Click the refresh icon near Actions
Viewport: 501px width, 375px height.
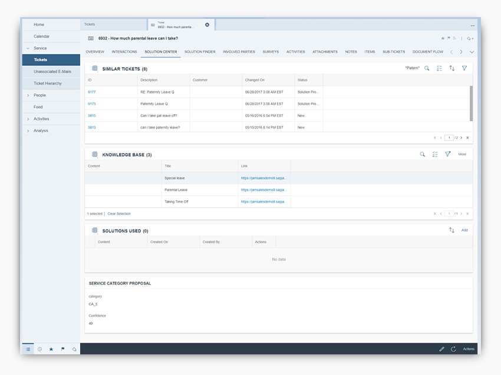coord(453,349)
